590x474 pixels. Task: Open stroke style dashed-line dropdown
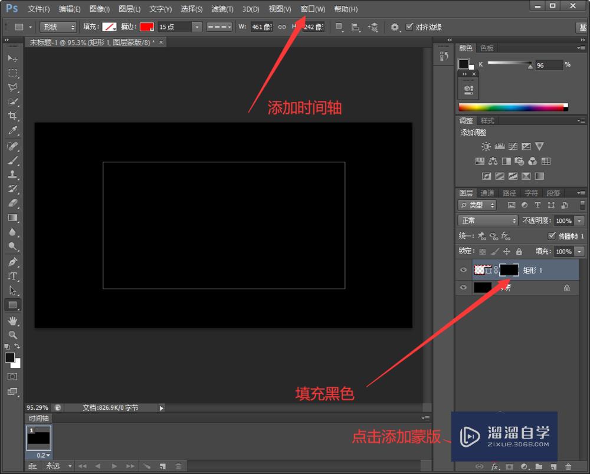tap(219, 27)
